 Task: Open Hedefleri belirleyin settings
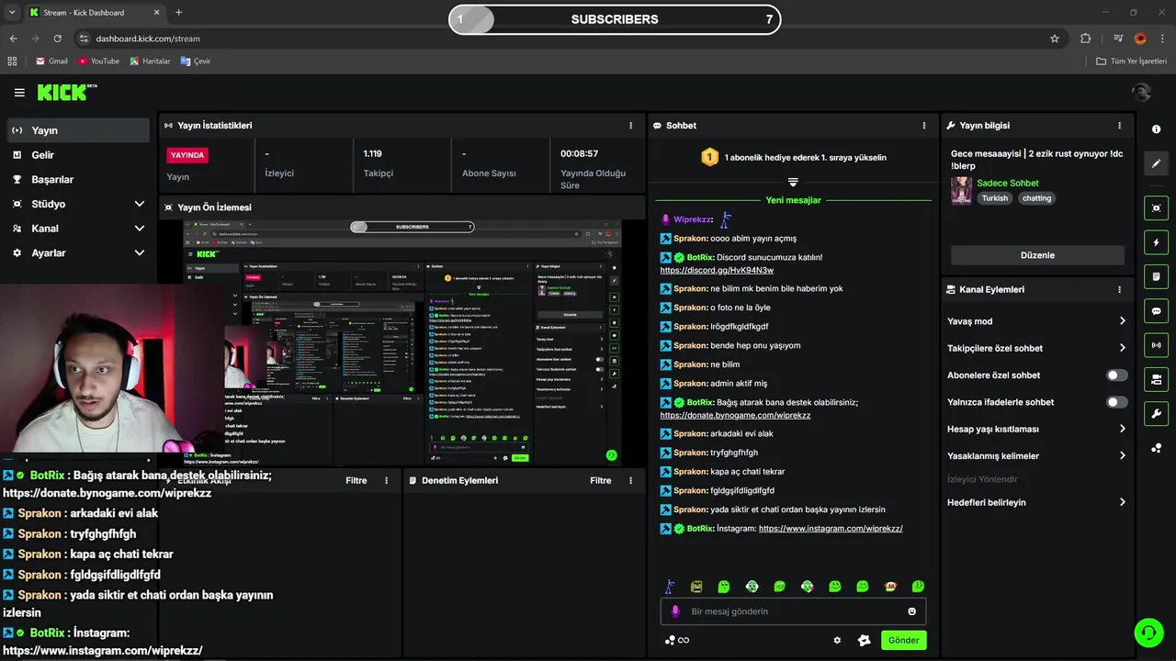(1036, 502)
